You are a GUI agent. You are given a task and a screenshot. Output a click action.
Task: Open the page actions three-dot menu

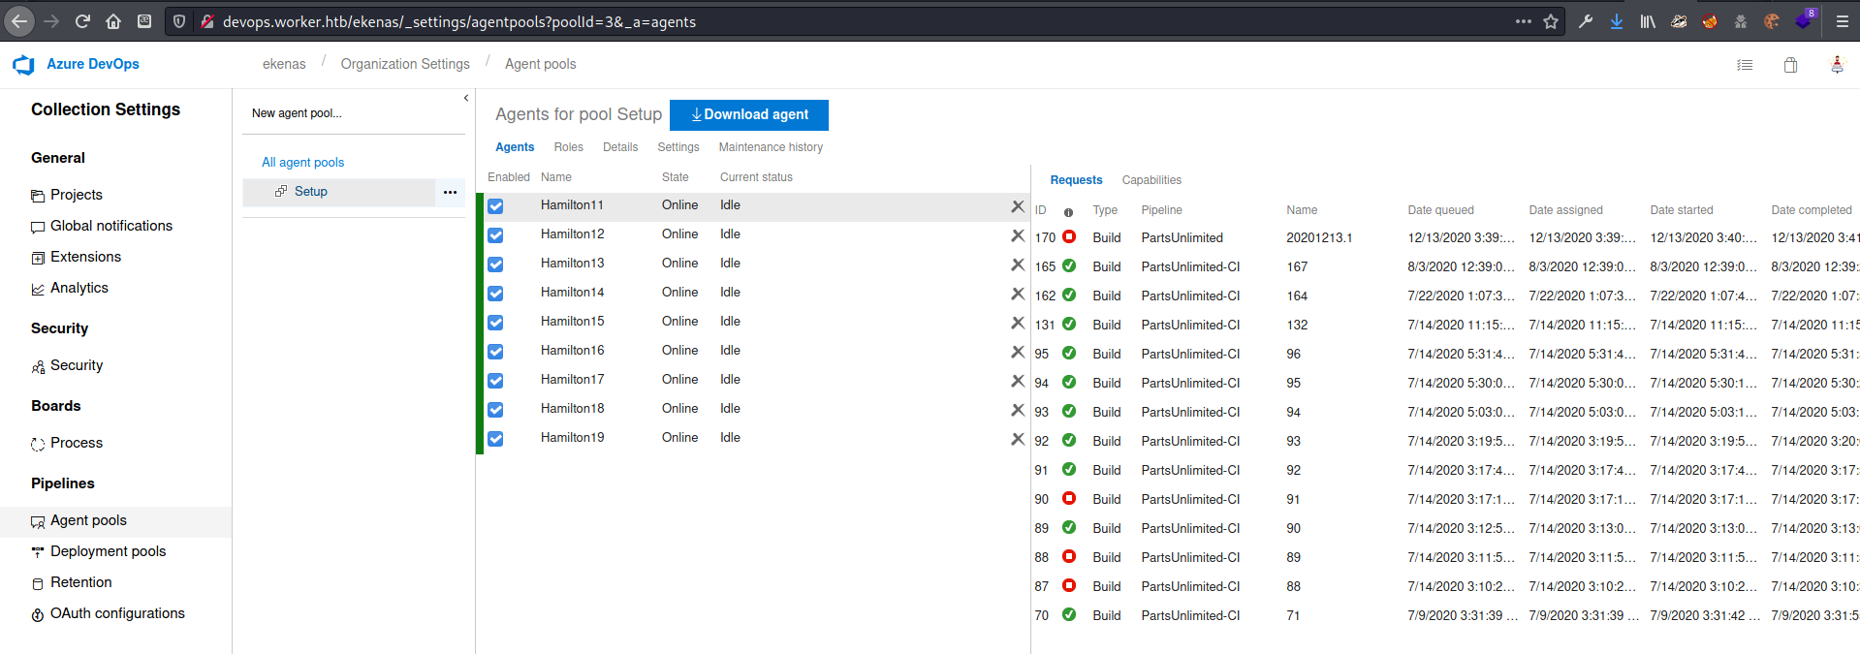click(1524, 21)
